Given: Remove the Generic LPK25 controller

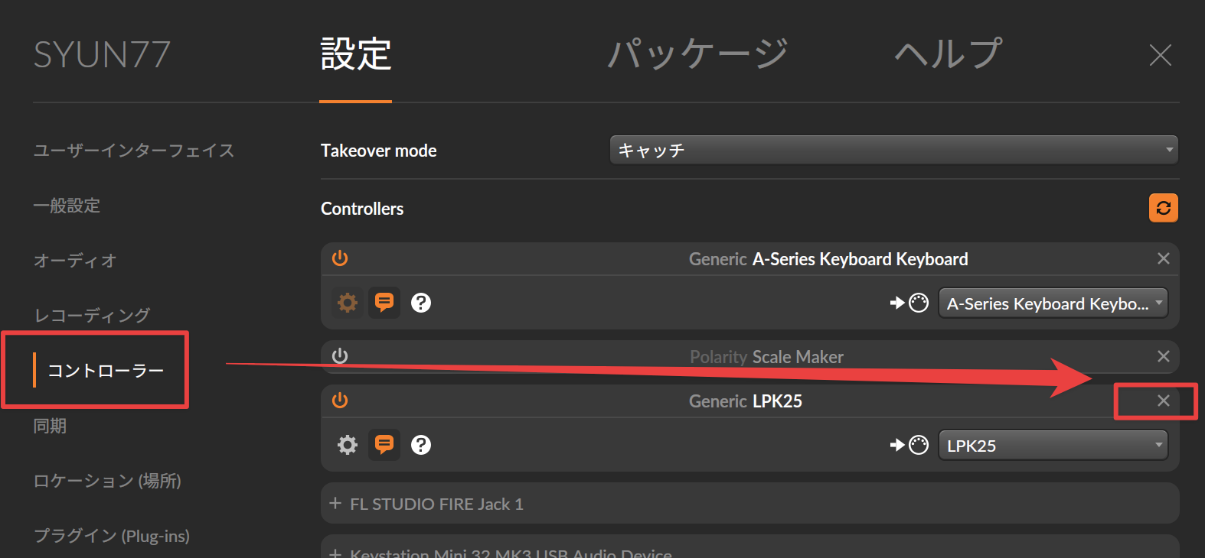Looking at the screenshot, I should tap(1163, 401).
